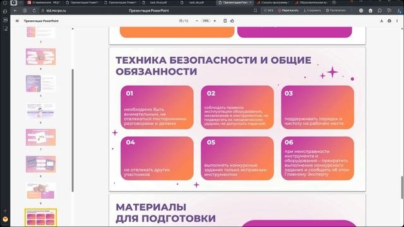Switch to the task_final.pdf tab
Image resolution: width=404 pixels, height=227 pixels.
(158, 3)
